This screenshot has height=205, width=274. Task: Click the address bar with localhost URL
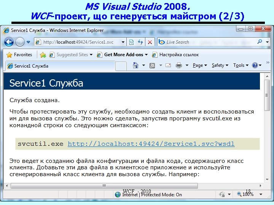[78, 42]
